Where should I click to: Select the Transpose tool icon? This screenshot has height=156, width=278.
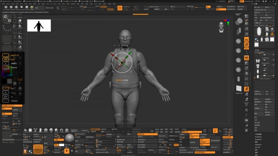[x=7, y=19]
